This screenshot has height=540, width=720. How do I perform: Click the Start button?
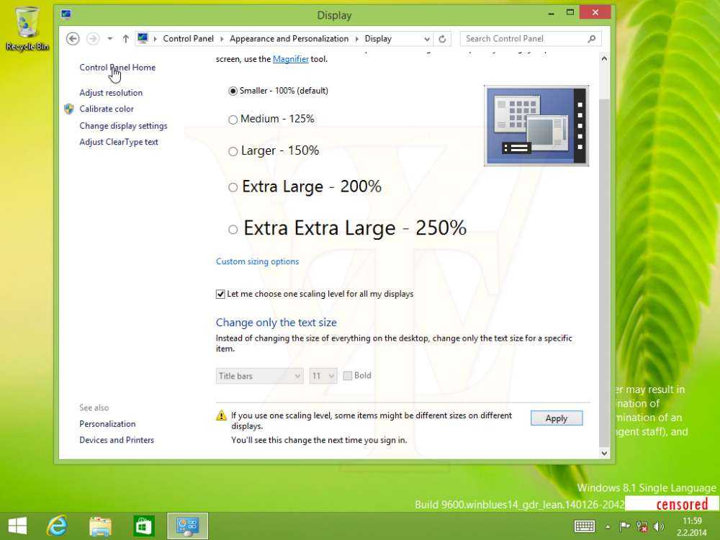tap(17, 526)
